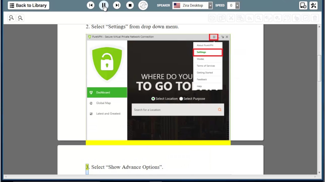Click the greyed-out Undo arrow icon
The width and height of the screenshot is (325, 182).
(249, 18)
